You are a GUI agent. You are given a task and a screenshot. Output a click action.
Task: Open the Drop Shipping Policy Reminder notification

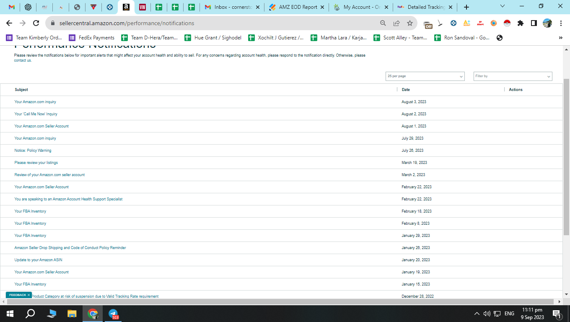pyautogui.click(x=70, y=248)
